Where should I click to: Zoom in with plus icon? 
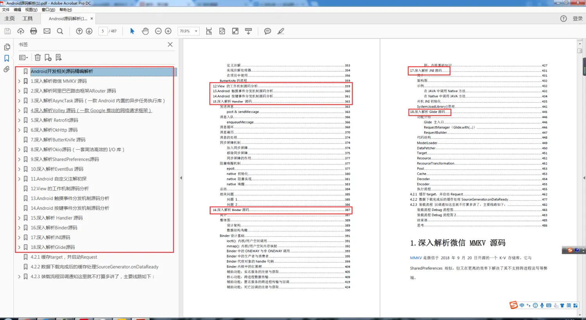pyautogui.click(x=168, y=31)
